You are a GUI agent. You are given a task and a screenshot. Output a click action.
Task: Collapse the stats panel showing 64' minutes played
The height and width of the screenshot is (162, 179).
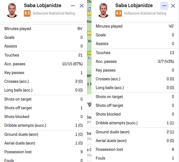73,6
